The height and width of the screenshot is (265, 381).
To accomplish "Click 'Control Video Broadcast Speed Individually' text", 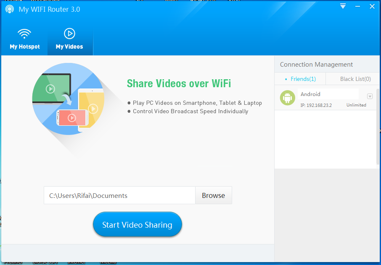I will click(190, 112).
